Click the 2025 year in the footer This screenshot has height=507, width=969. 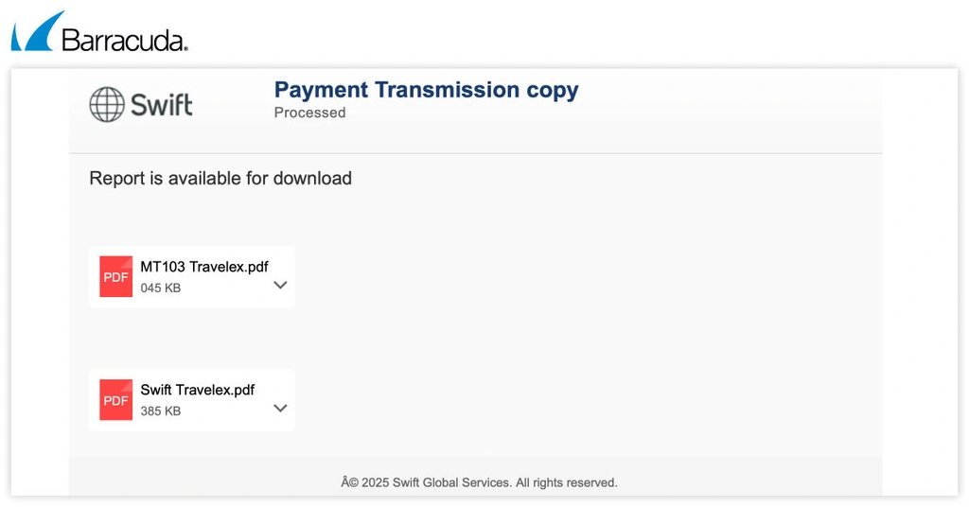point(375,482)
